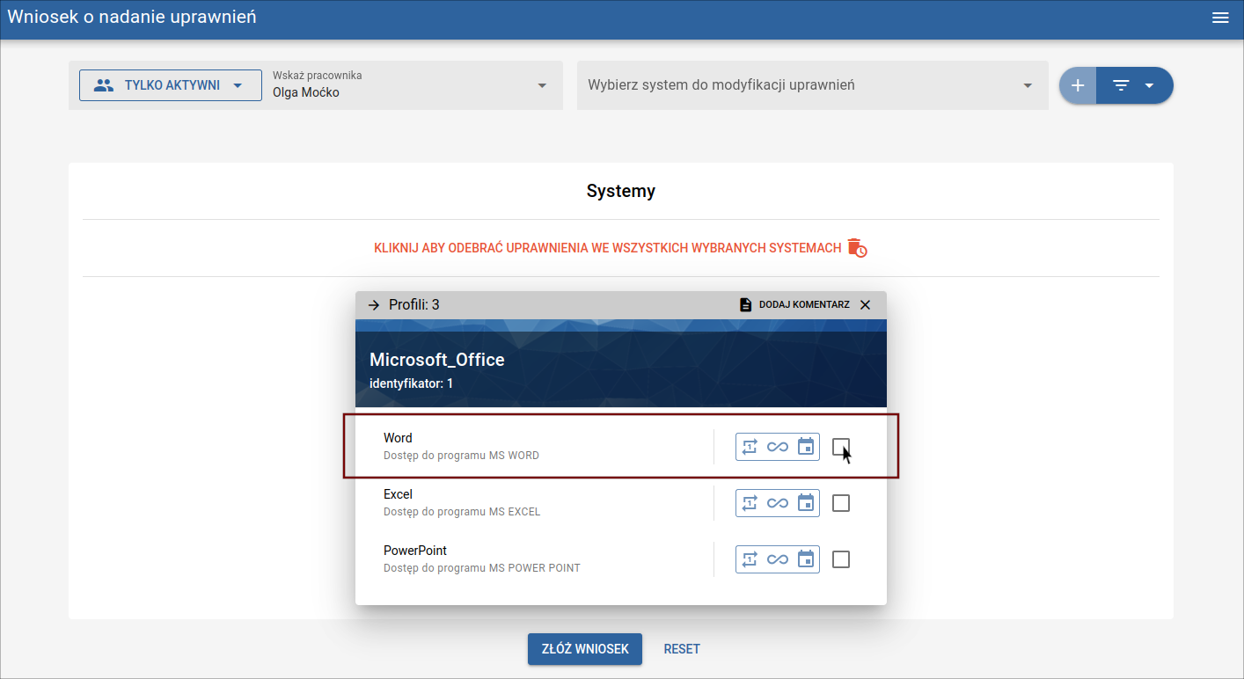Click the 'identyfikator: 1' text

[411, 383]
